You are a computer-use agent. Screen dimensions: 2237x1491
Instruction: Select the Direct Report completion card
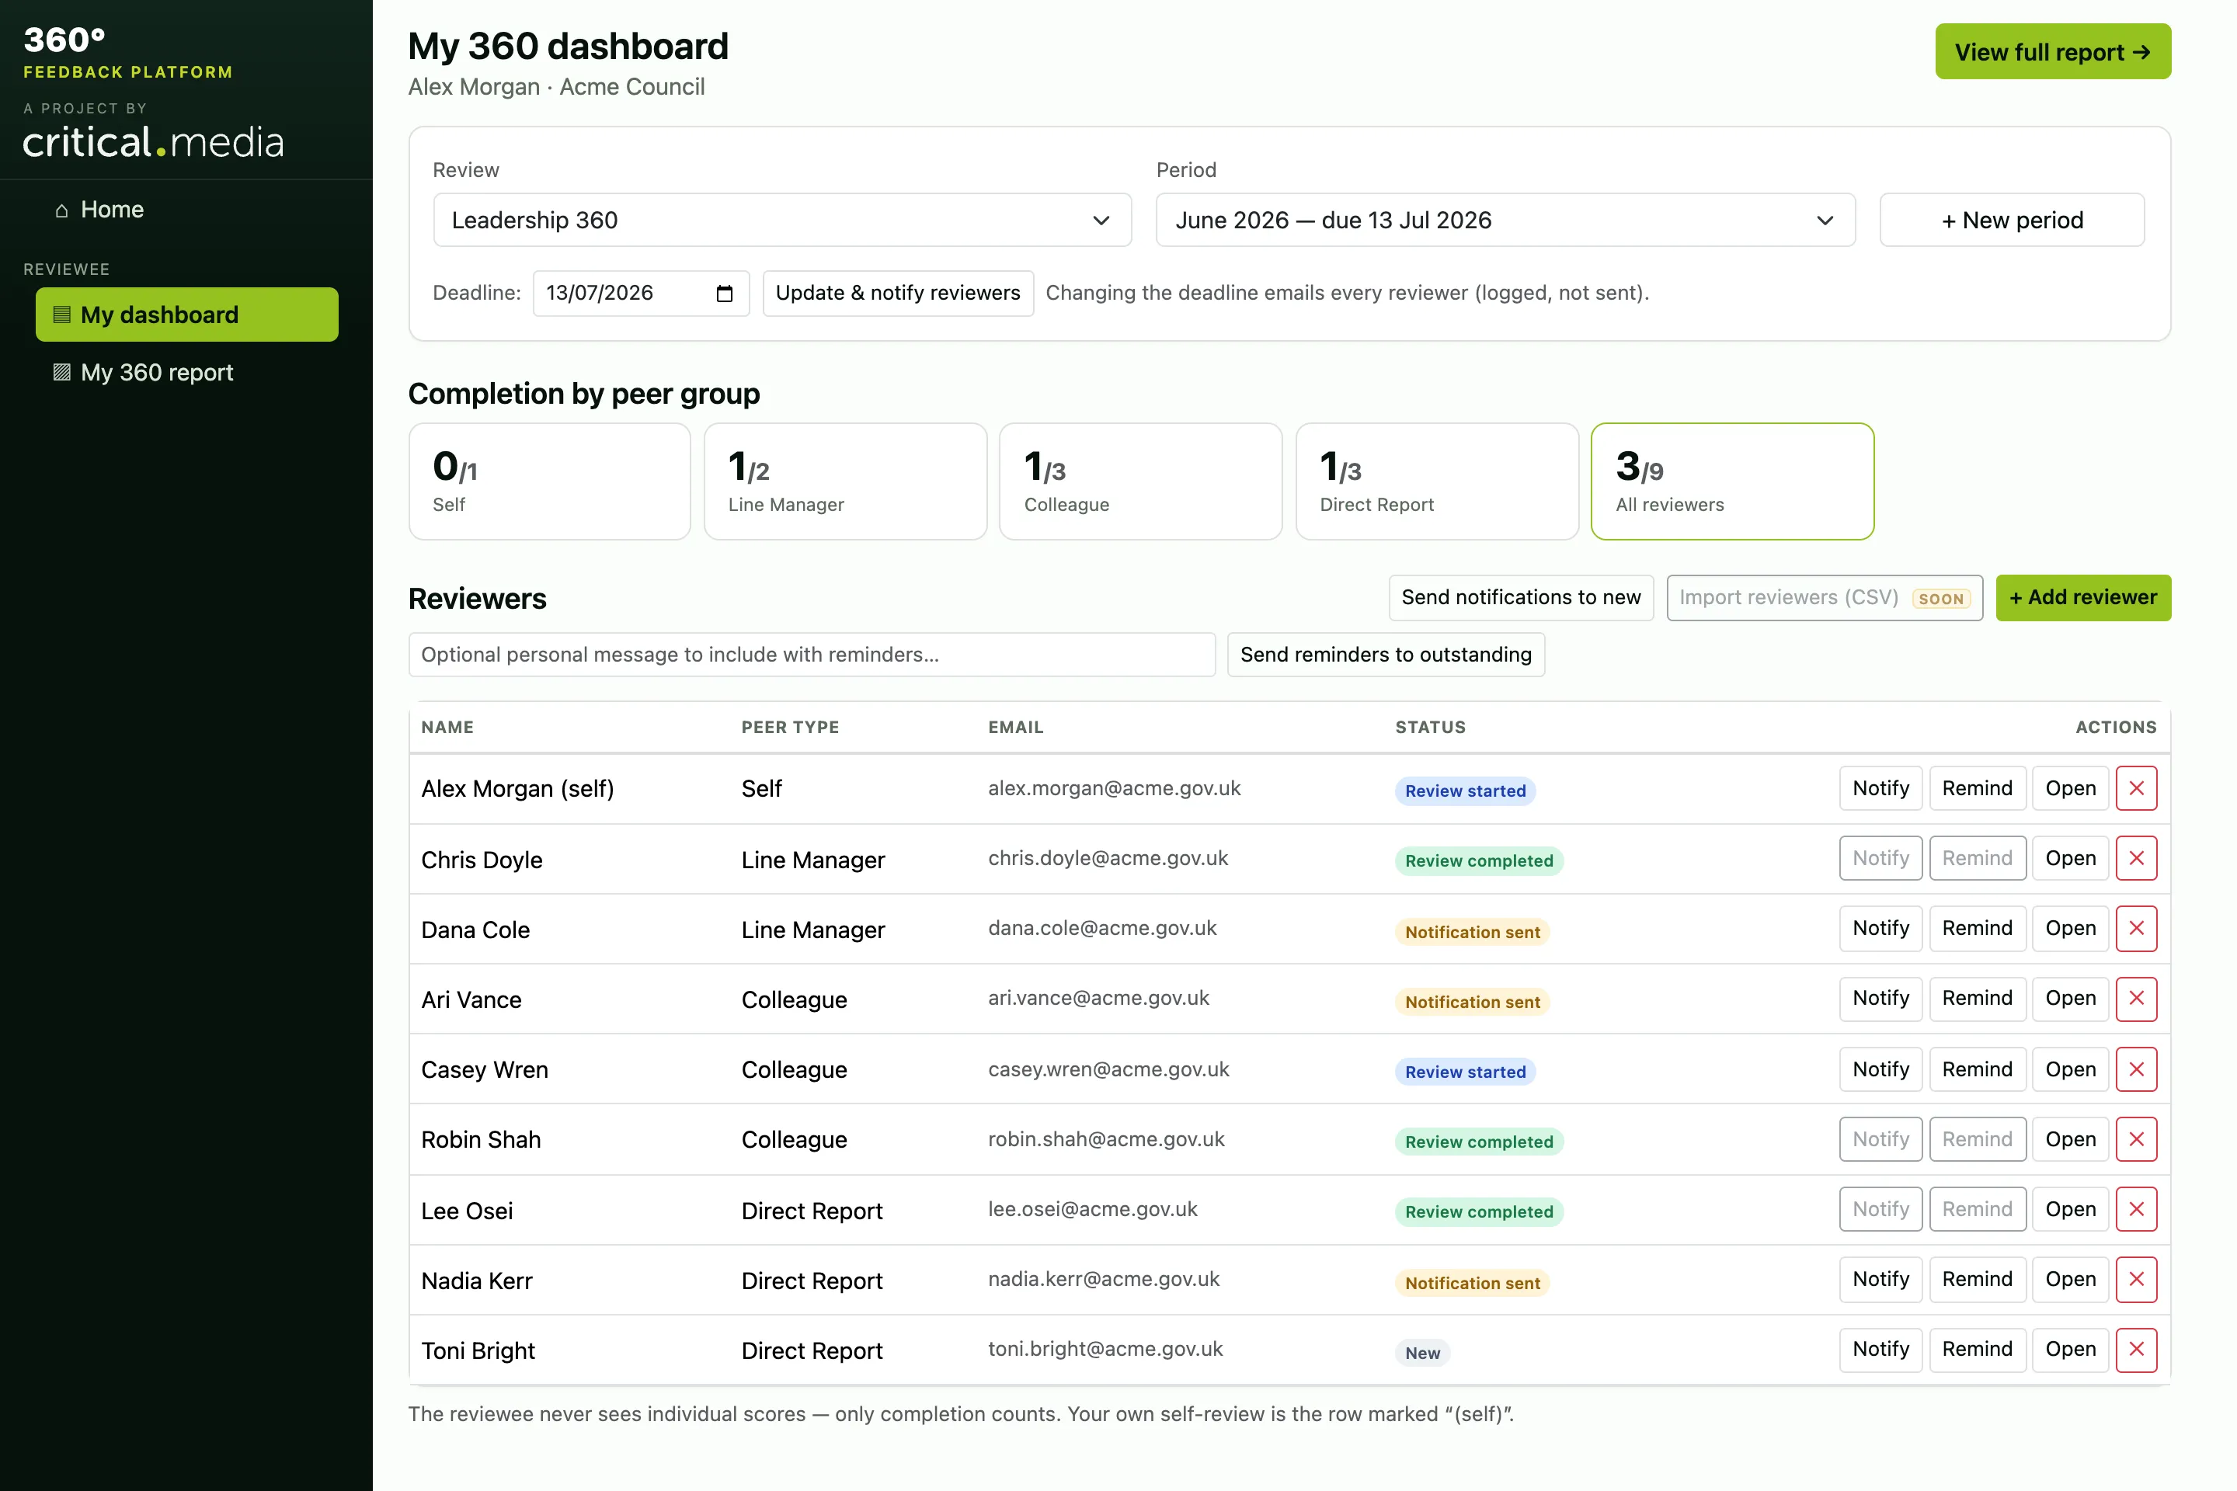(x=1437, y=482)
